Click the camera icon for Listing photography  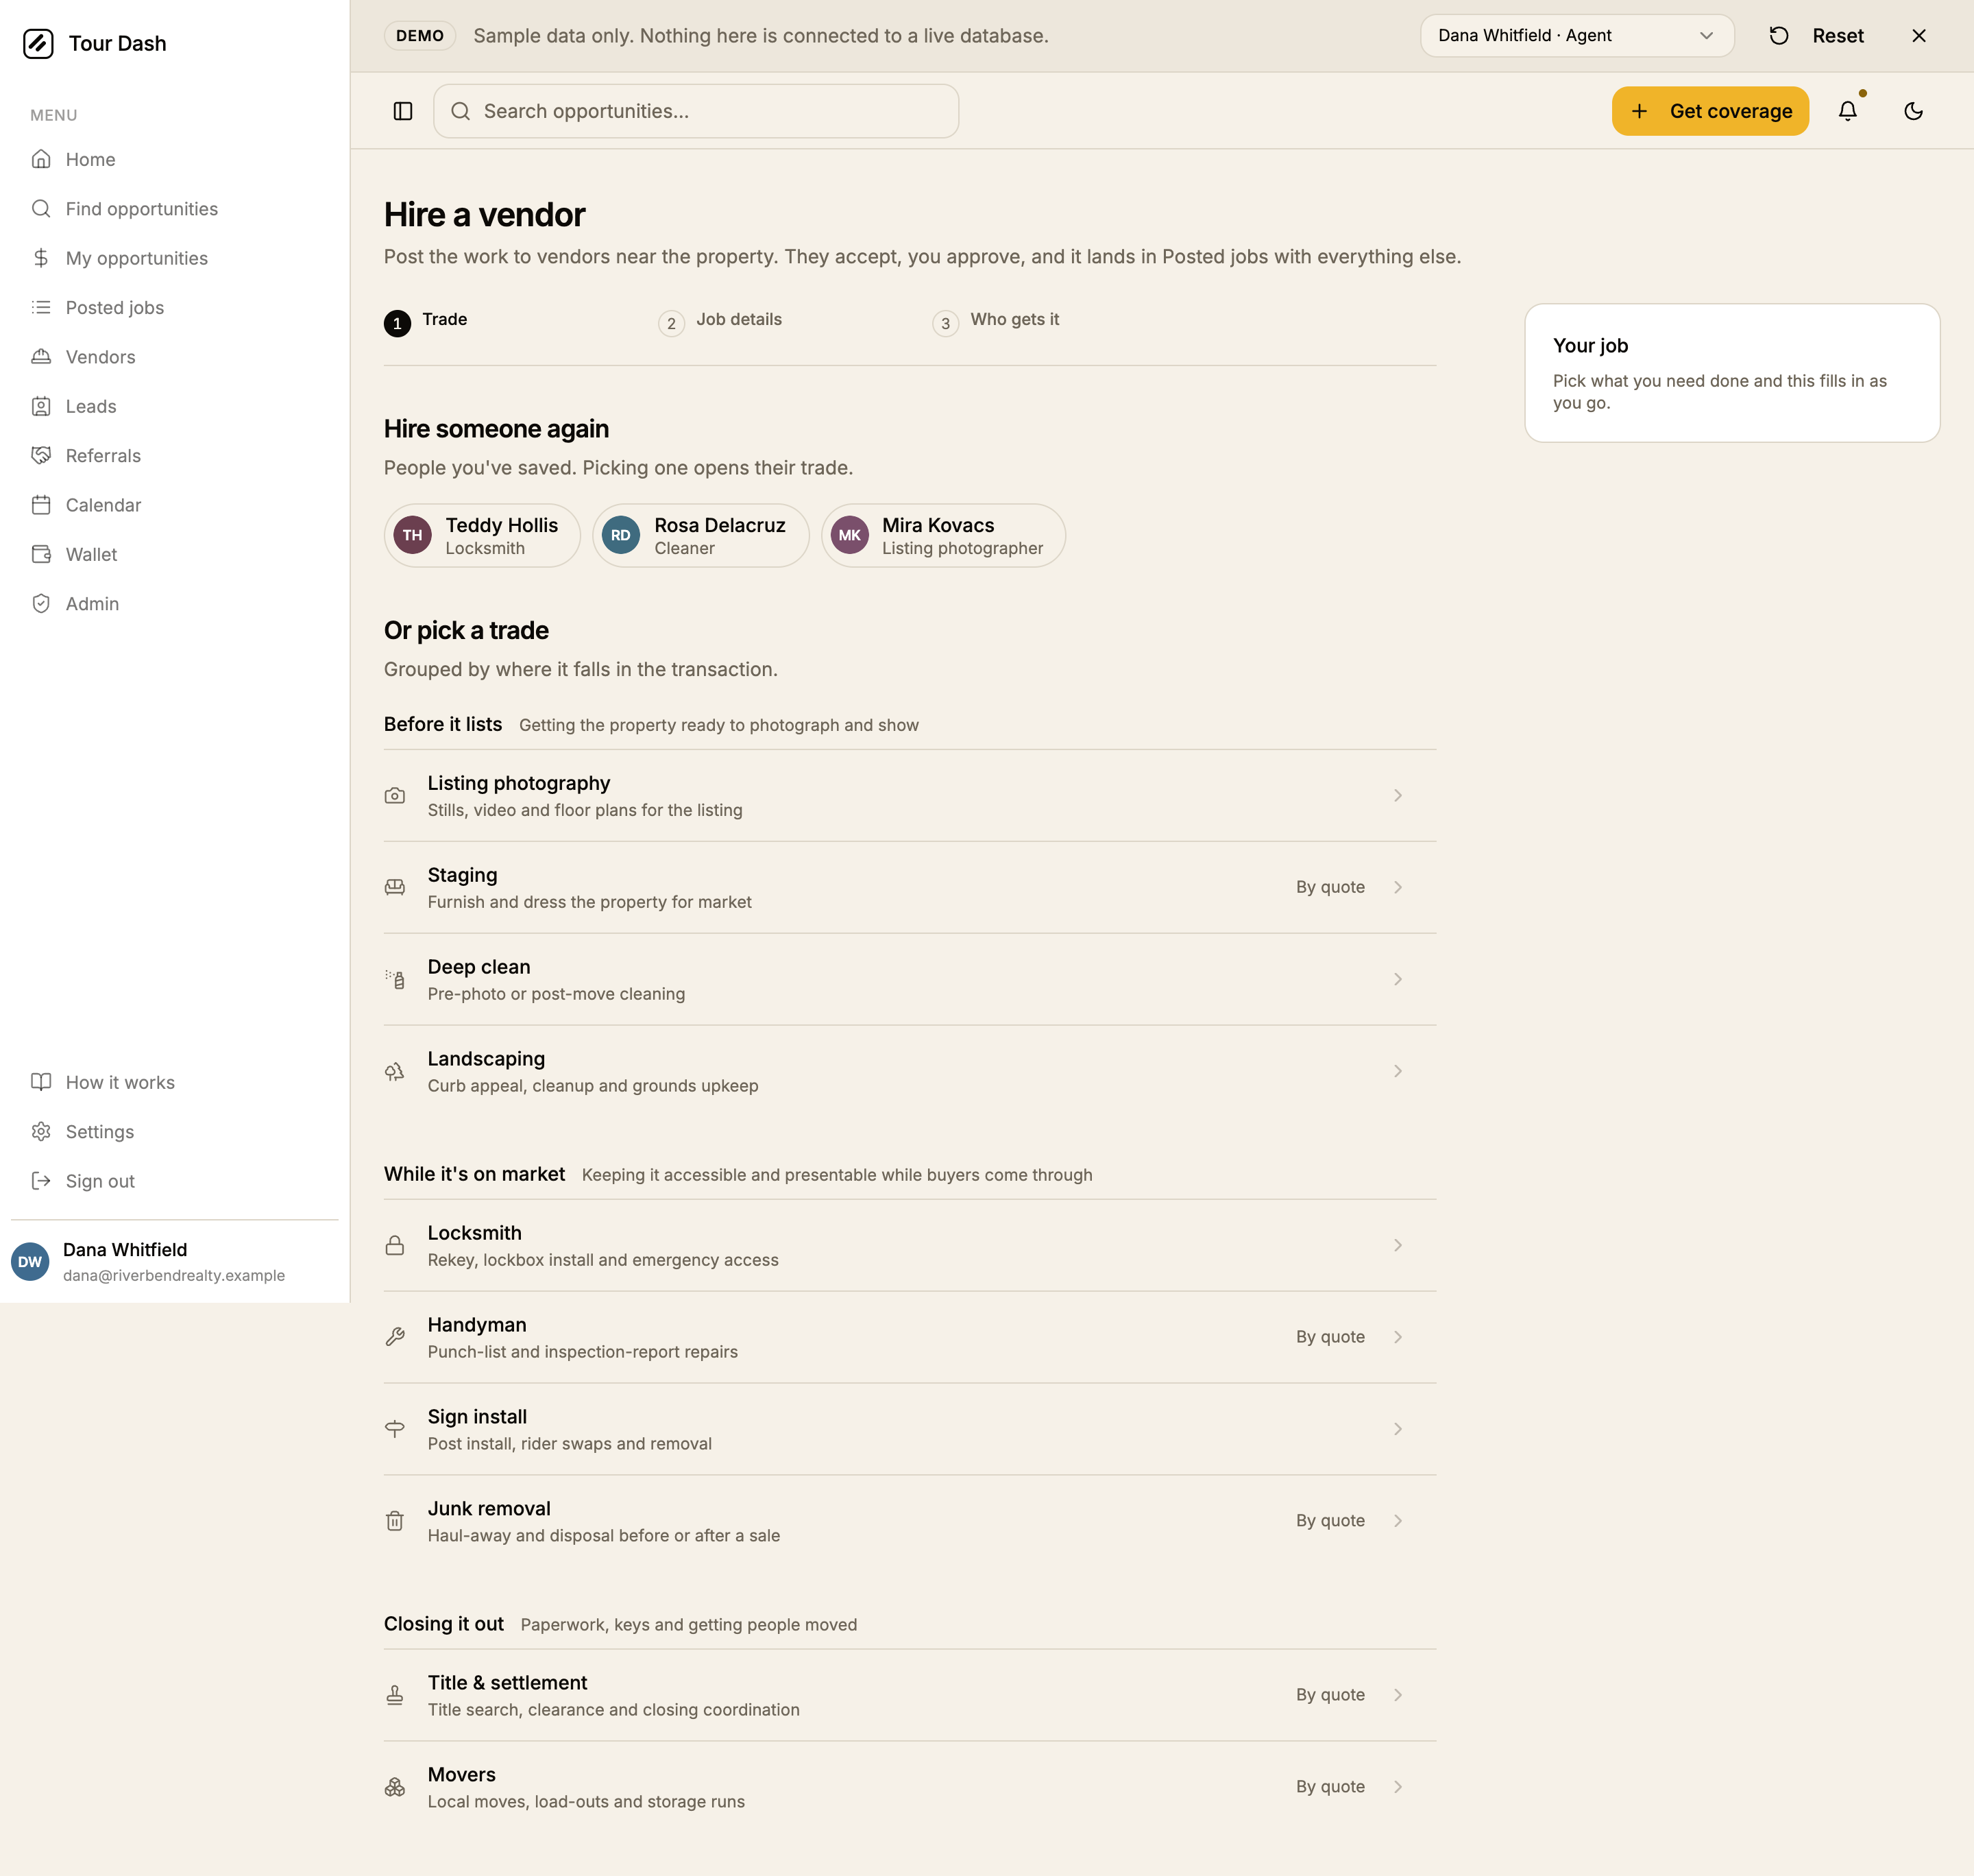pos(395,796)
